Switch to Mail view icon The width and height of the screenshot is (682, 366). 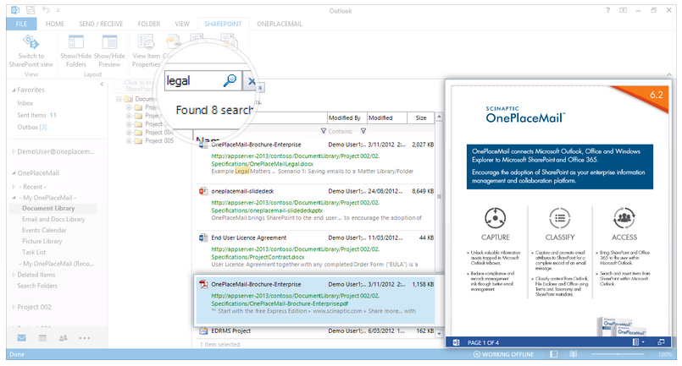click(x=21, y=337)
